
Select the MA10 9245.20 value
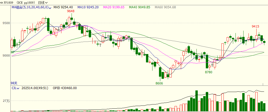click(x=88, y=7)
